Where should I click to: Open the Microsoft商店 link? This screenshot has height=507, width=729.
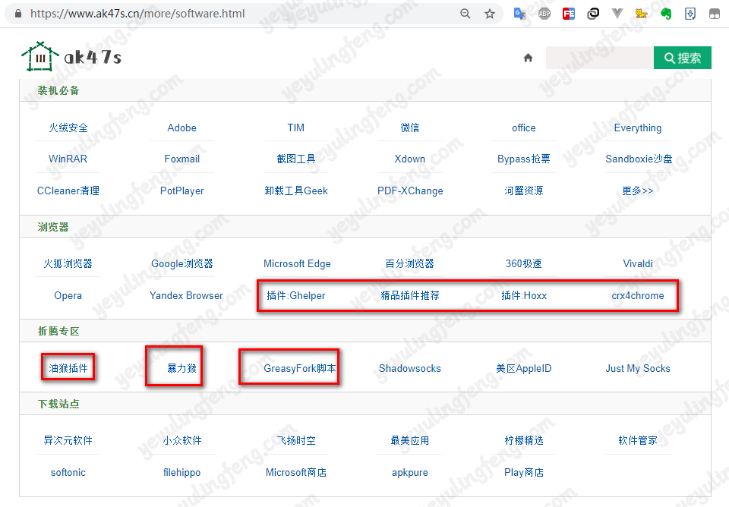coord(295,472)
